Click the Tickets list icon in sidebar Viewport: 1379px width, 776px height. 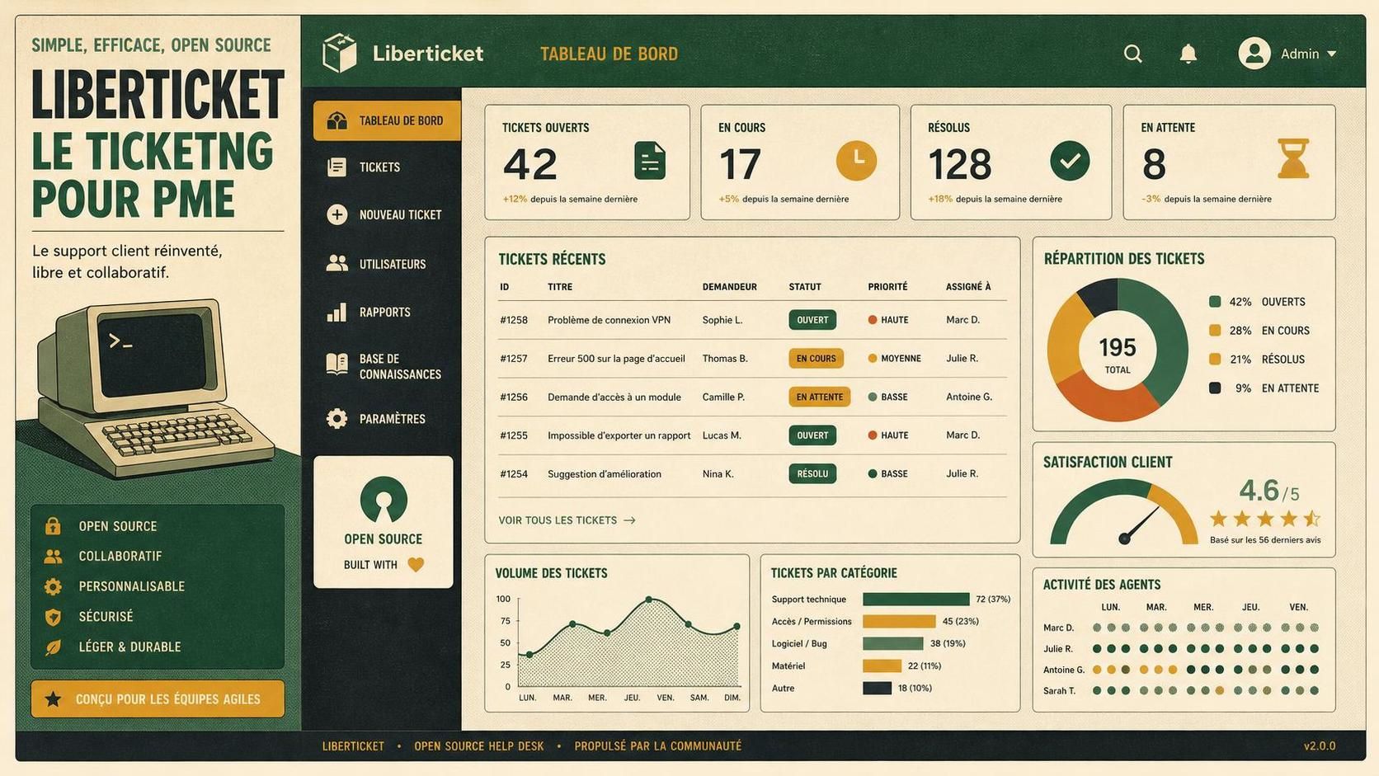click(x=337, y=167)
